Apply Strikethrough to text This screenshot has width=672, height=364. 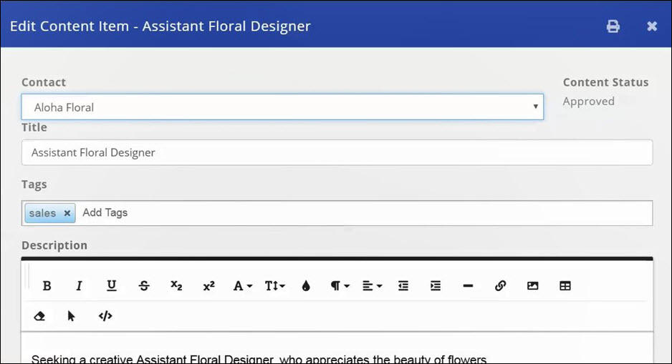144,286
